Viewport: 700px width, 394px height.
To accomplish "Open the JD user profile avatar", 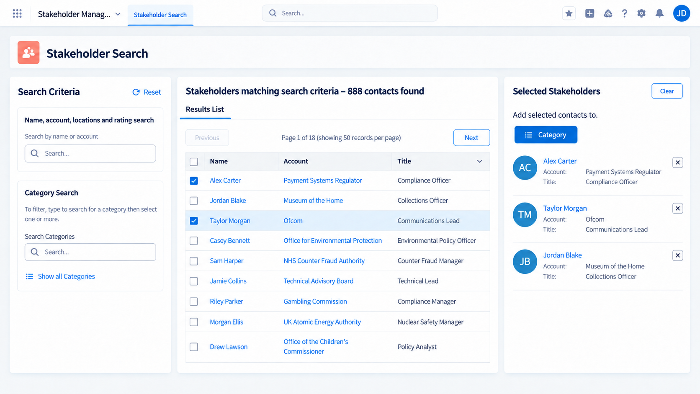I will (681, 13).
